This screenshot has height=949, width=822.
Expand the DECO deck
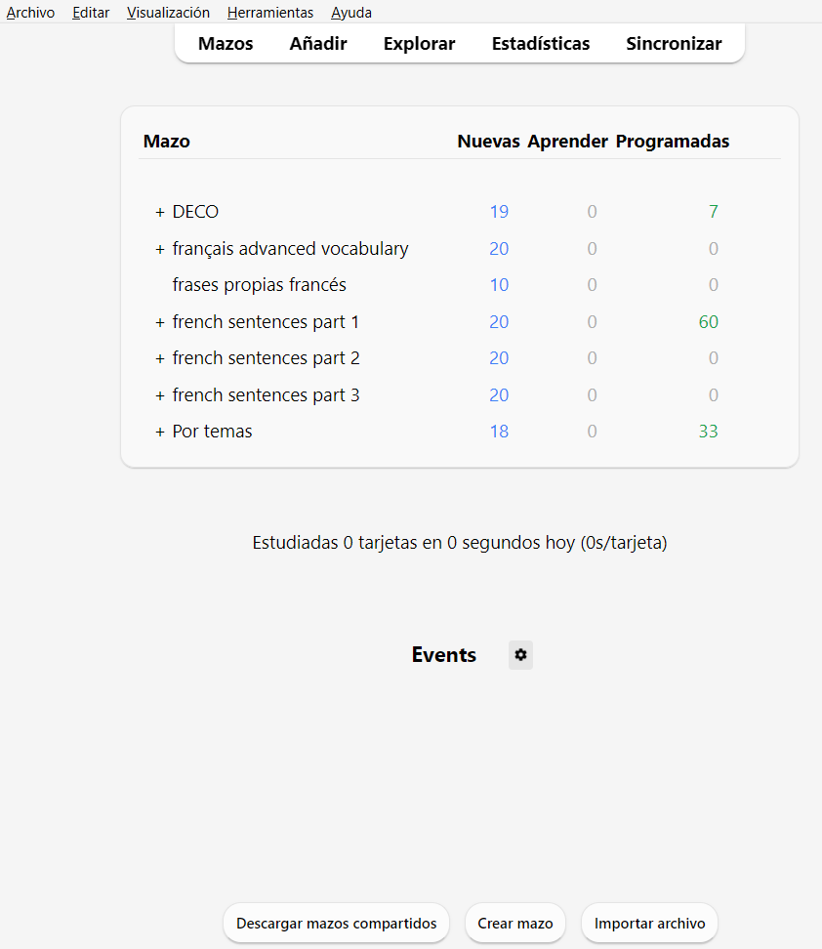click(x=159, y=211)
